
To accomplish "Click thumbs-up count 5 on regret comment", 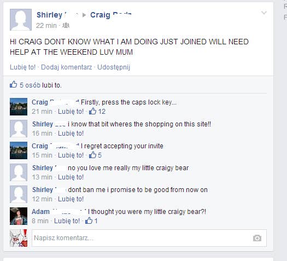I will tap(95, 155).
